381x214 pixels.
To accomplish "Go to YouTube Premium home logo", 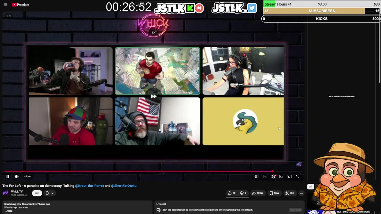I will (x=21, y=5).
